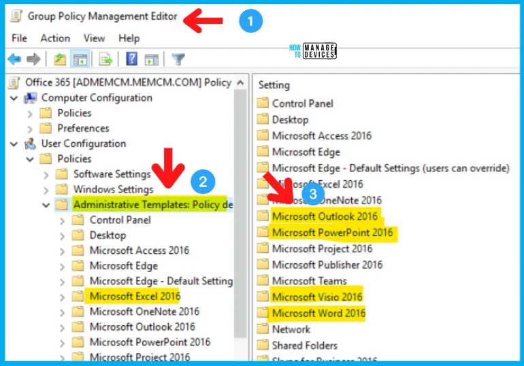Toggle Show/Hide Console Tree icon

pos(80,59)
